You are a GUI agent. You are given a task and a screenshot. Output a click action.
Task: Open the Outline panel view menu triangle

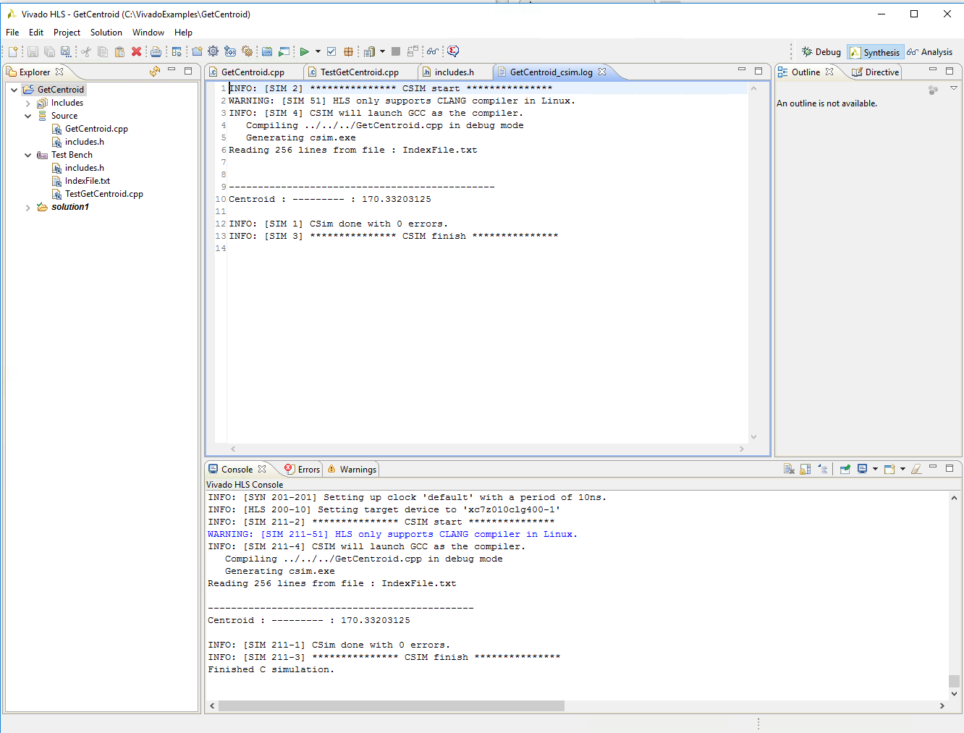(953, 88)
